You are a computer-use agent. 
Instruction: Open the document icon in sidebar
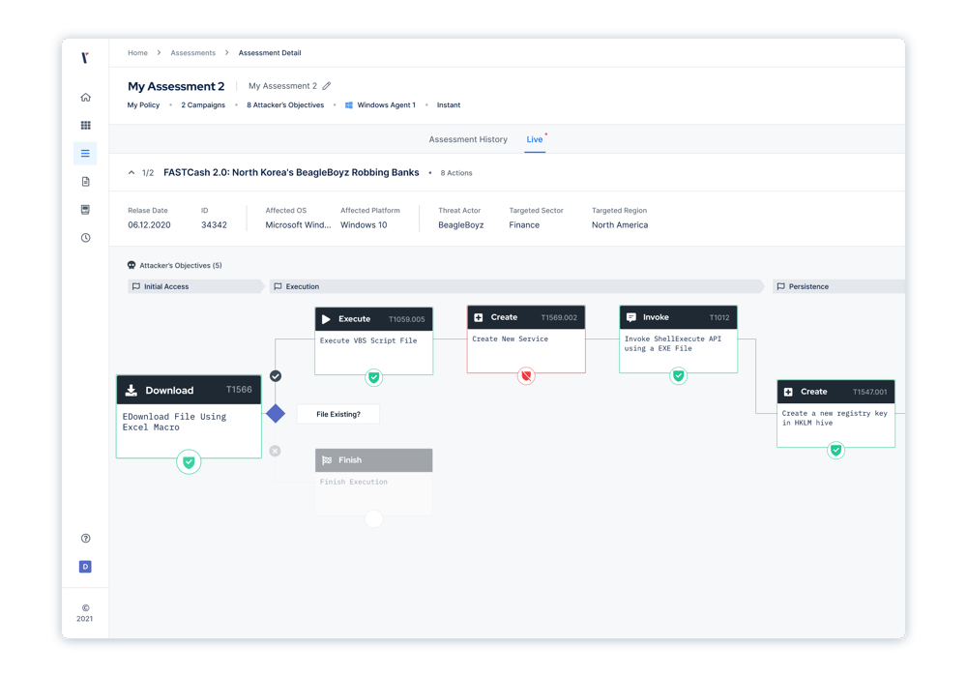(x=86, y=181)
